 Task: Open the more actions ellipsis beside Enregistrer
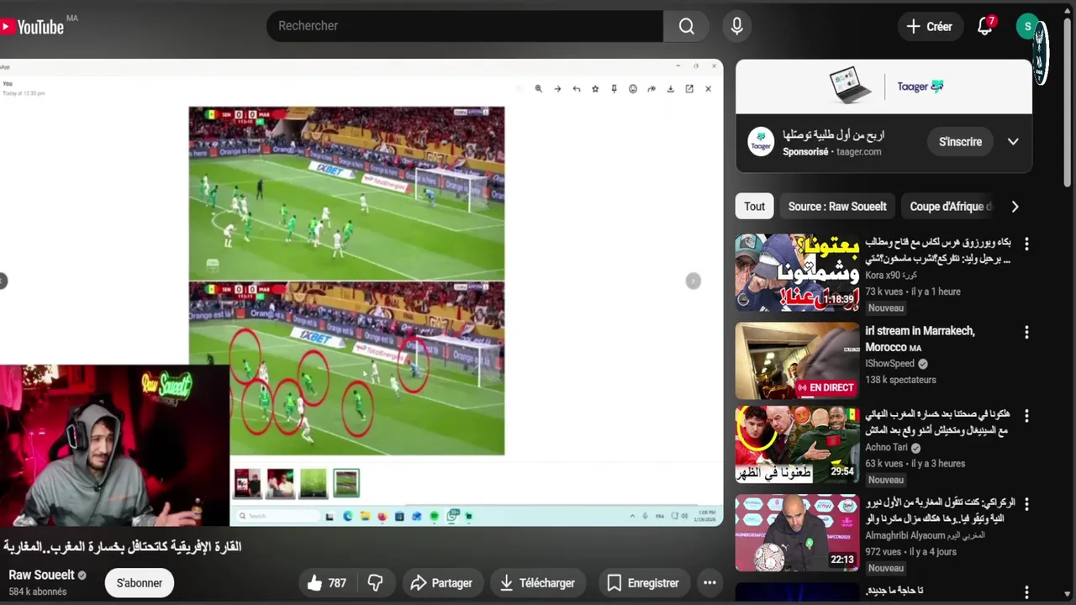click(x=709, y=583)
